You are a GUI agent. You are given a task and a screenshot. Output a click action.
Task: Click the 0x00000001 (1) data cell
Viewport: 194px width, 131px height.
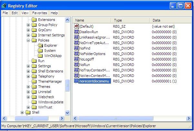tap(164, 81)
